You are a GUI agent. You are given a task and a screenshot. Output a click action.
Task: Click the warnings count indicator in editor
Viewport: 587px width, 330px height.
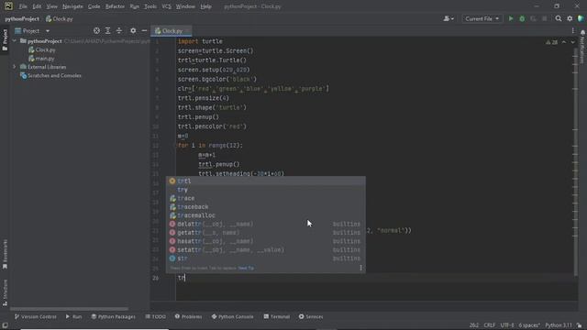point(552,42)
